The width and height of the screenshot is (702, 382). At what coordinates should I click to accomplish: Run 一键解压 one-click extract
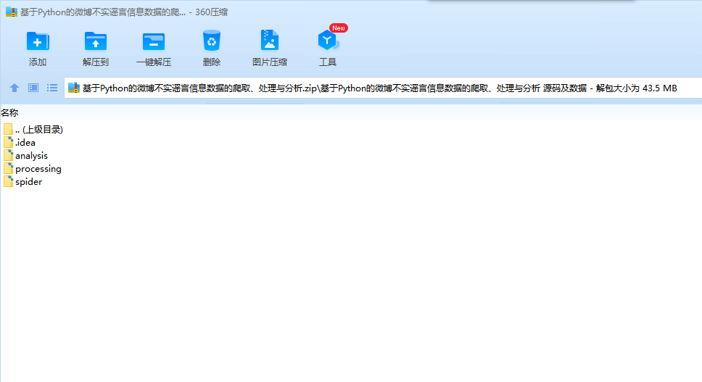[x=154, y=49]
